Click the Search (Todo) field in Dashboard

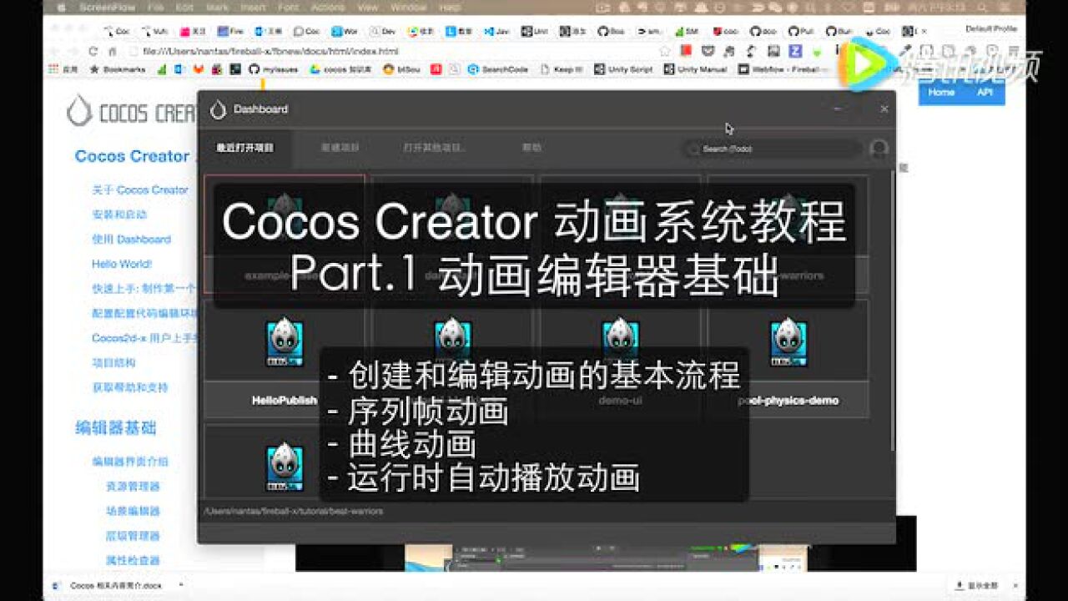pyautogui.click(x=772, y=149)
